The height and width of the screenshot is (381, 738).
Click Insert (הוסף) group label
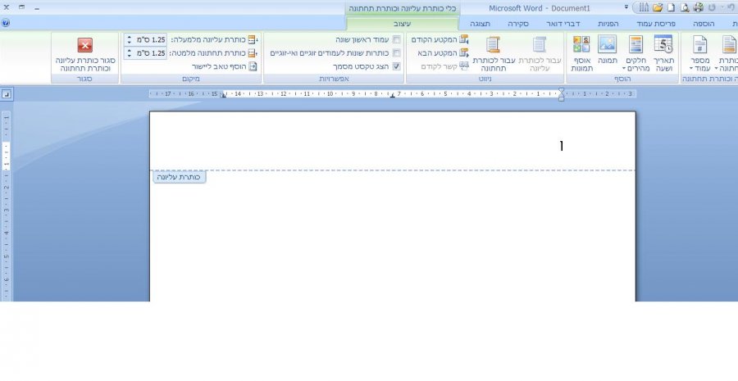coord(622,79)
